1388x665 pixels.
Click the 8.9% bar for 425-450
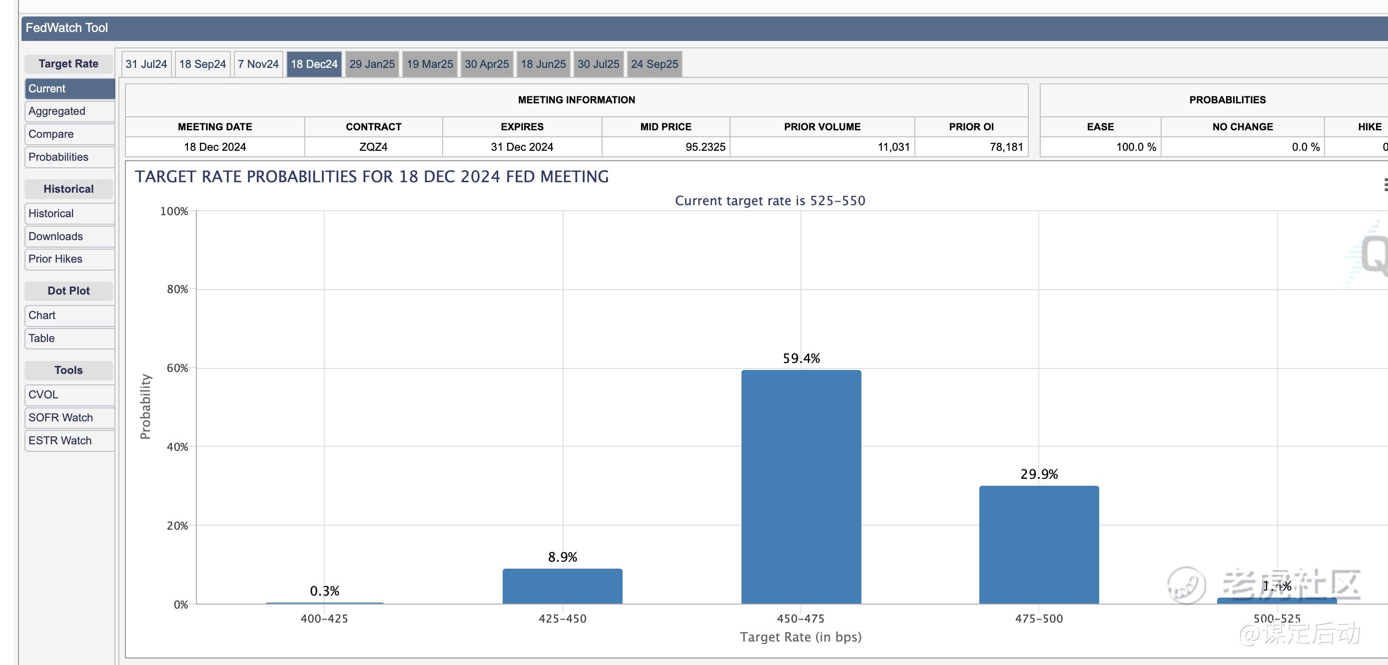click(563, 587)
